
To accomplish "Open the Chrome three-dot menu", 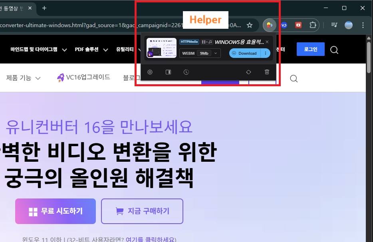I will click(x=363, y=25).
